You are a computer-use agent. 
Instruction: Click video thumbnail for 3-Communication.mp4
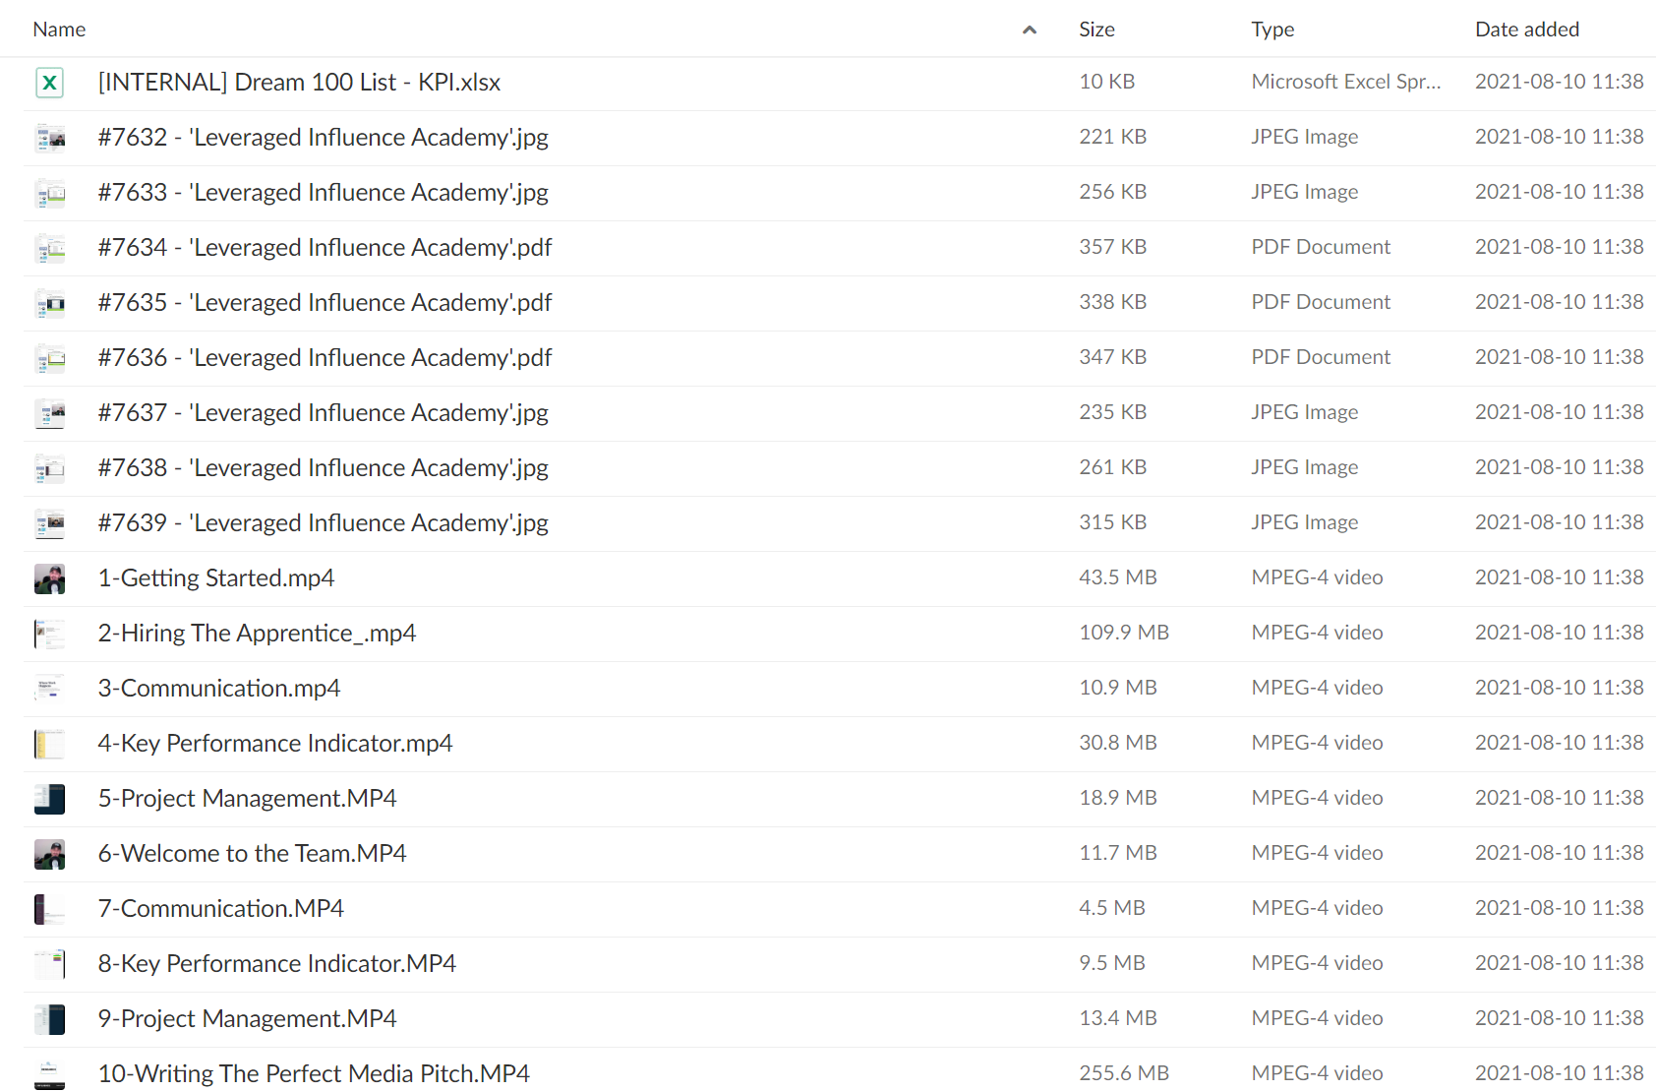pyautogui.click(x=49, y=689)
